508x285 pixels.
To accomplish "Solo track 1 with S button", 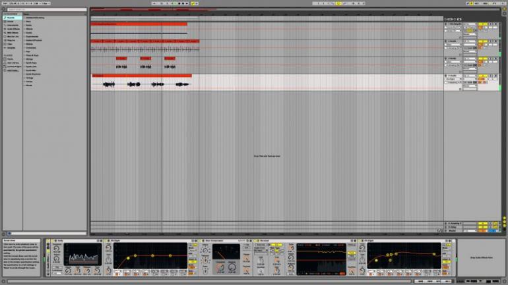I will click(491, 24).
